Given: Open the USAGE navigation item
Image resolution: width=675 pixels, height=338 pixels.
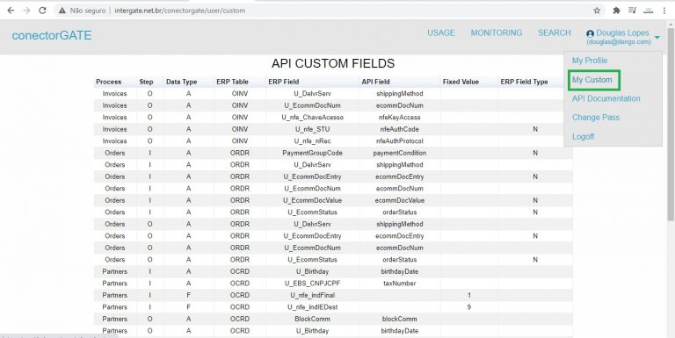Looking at the screenshot, I should coord(441,32).
